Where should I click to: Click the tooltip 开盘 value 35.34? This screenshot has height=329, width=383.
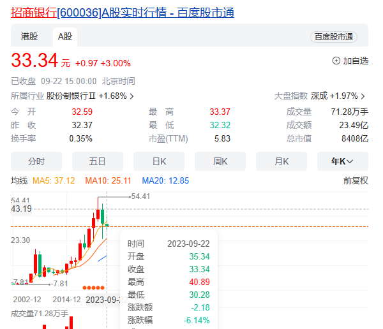199,256
